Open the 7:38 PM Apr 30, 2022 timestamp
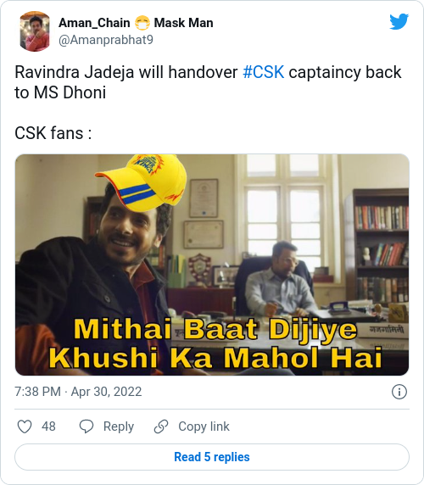The image size is (424, 485). 78,392
